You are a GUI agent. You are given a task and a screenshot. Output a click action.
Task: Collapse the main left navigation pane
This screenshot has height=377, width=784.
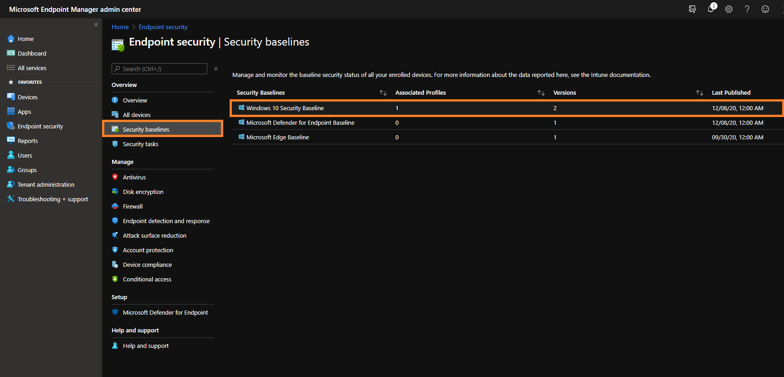coord(96,25)
